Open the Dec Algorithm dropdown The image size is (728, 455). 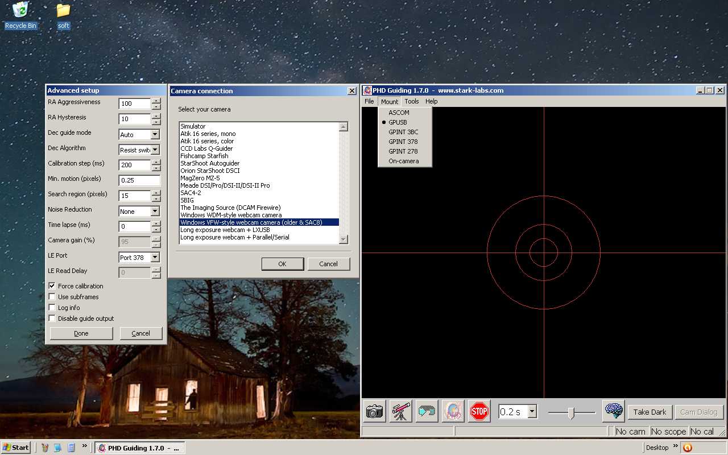[x=155, y=150]
